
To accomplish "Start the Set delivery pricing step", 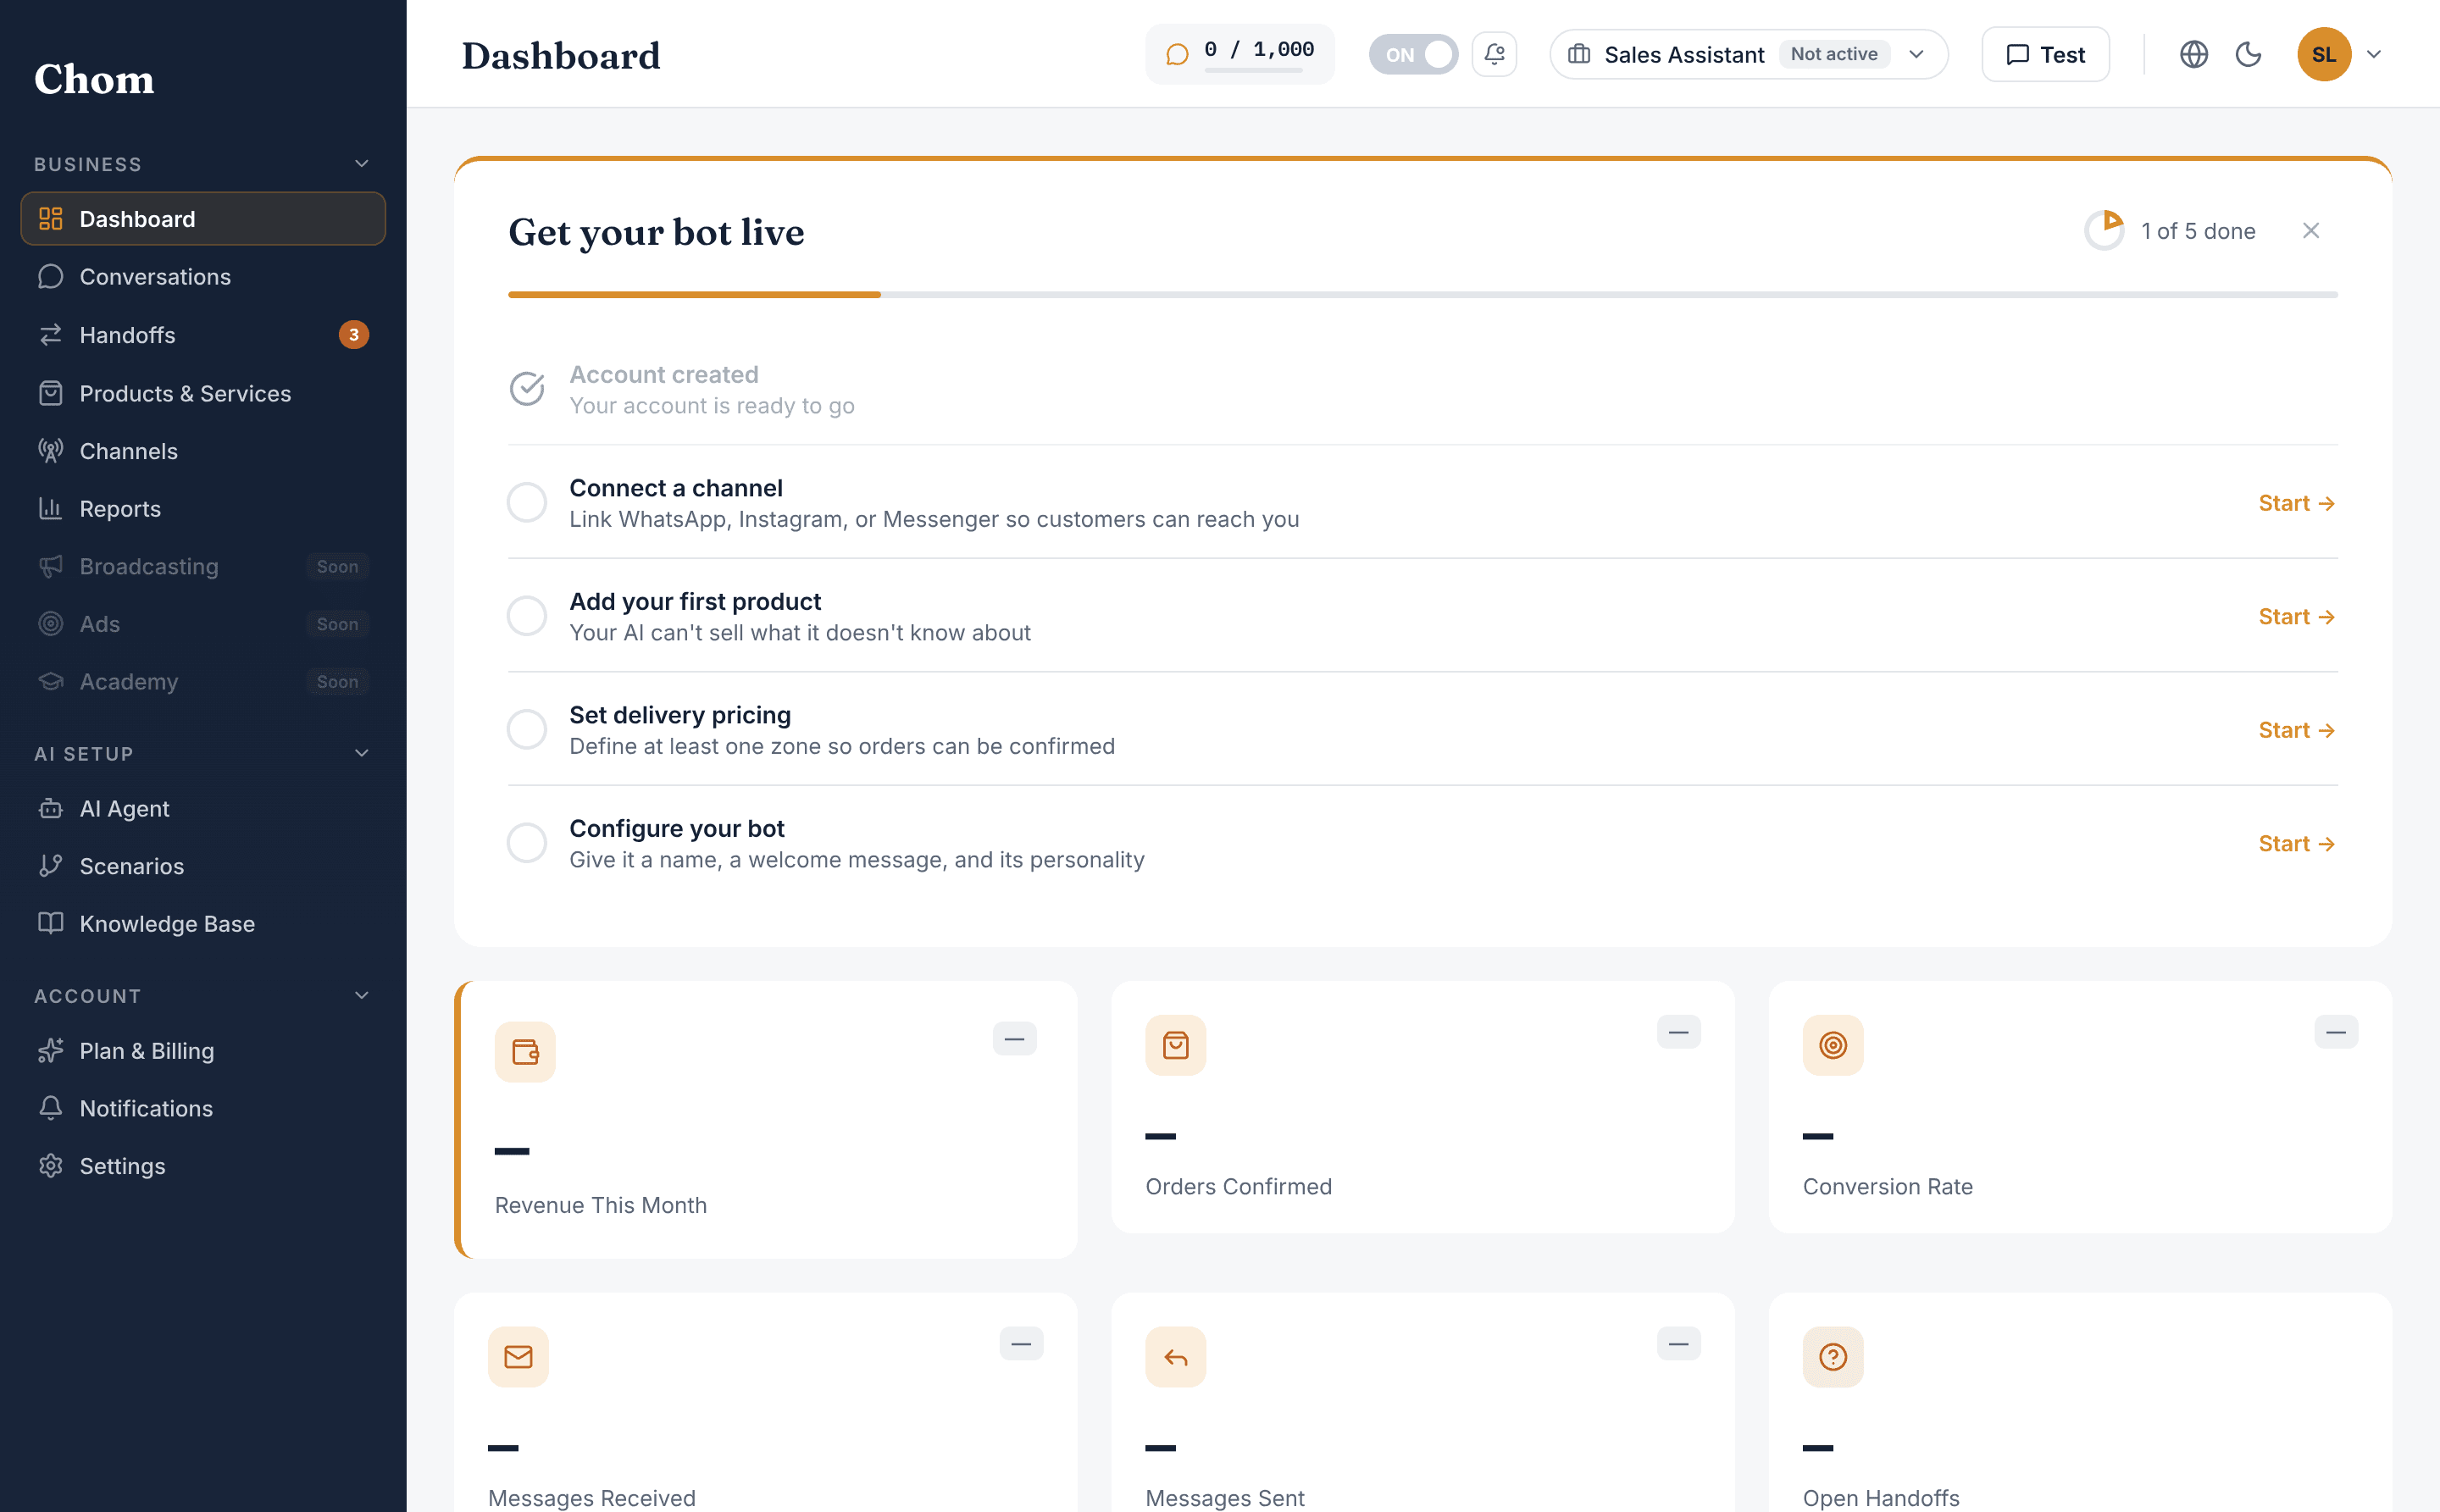I will 2296,730.
